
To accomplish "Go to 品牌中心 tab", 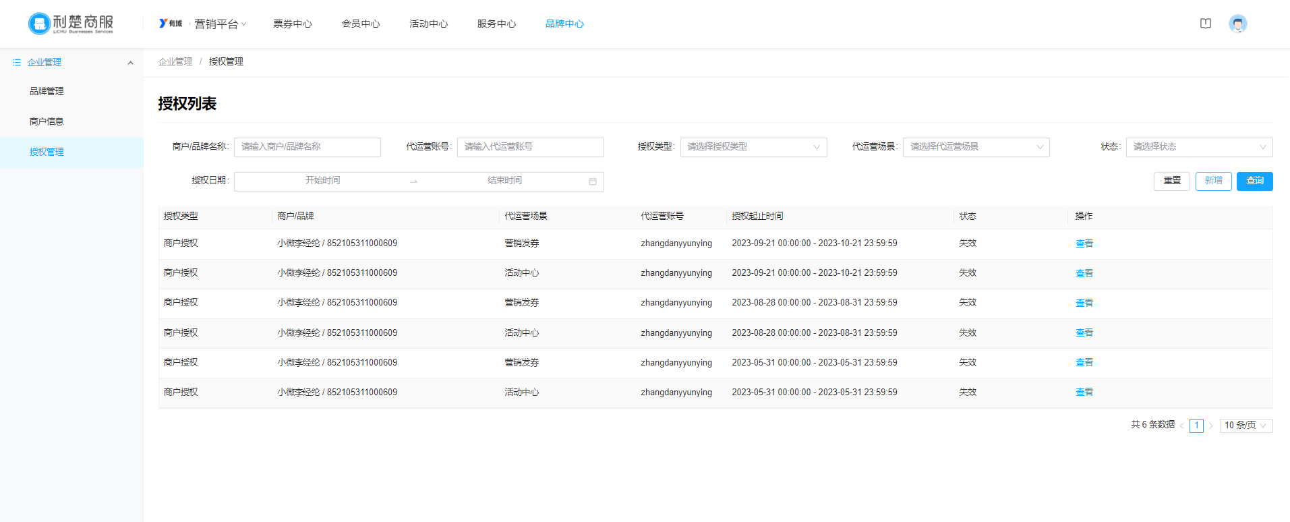I will tap(565, 24).
